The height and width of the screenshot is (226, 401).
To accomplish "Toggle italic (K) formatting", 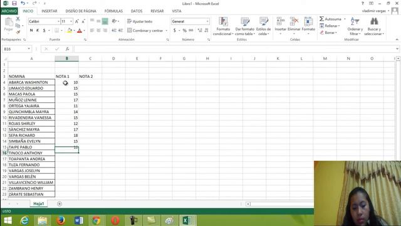I will pos(38,31).
